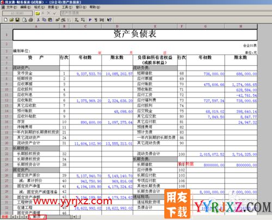The height and width of the screenshot is (220, 272).
Task: Select the 第1页 sheet tab at bottom
Action: pos(38,217)
